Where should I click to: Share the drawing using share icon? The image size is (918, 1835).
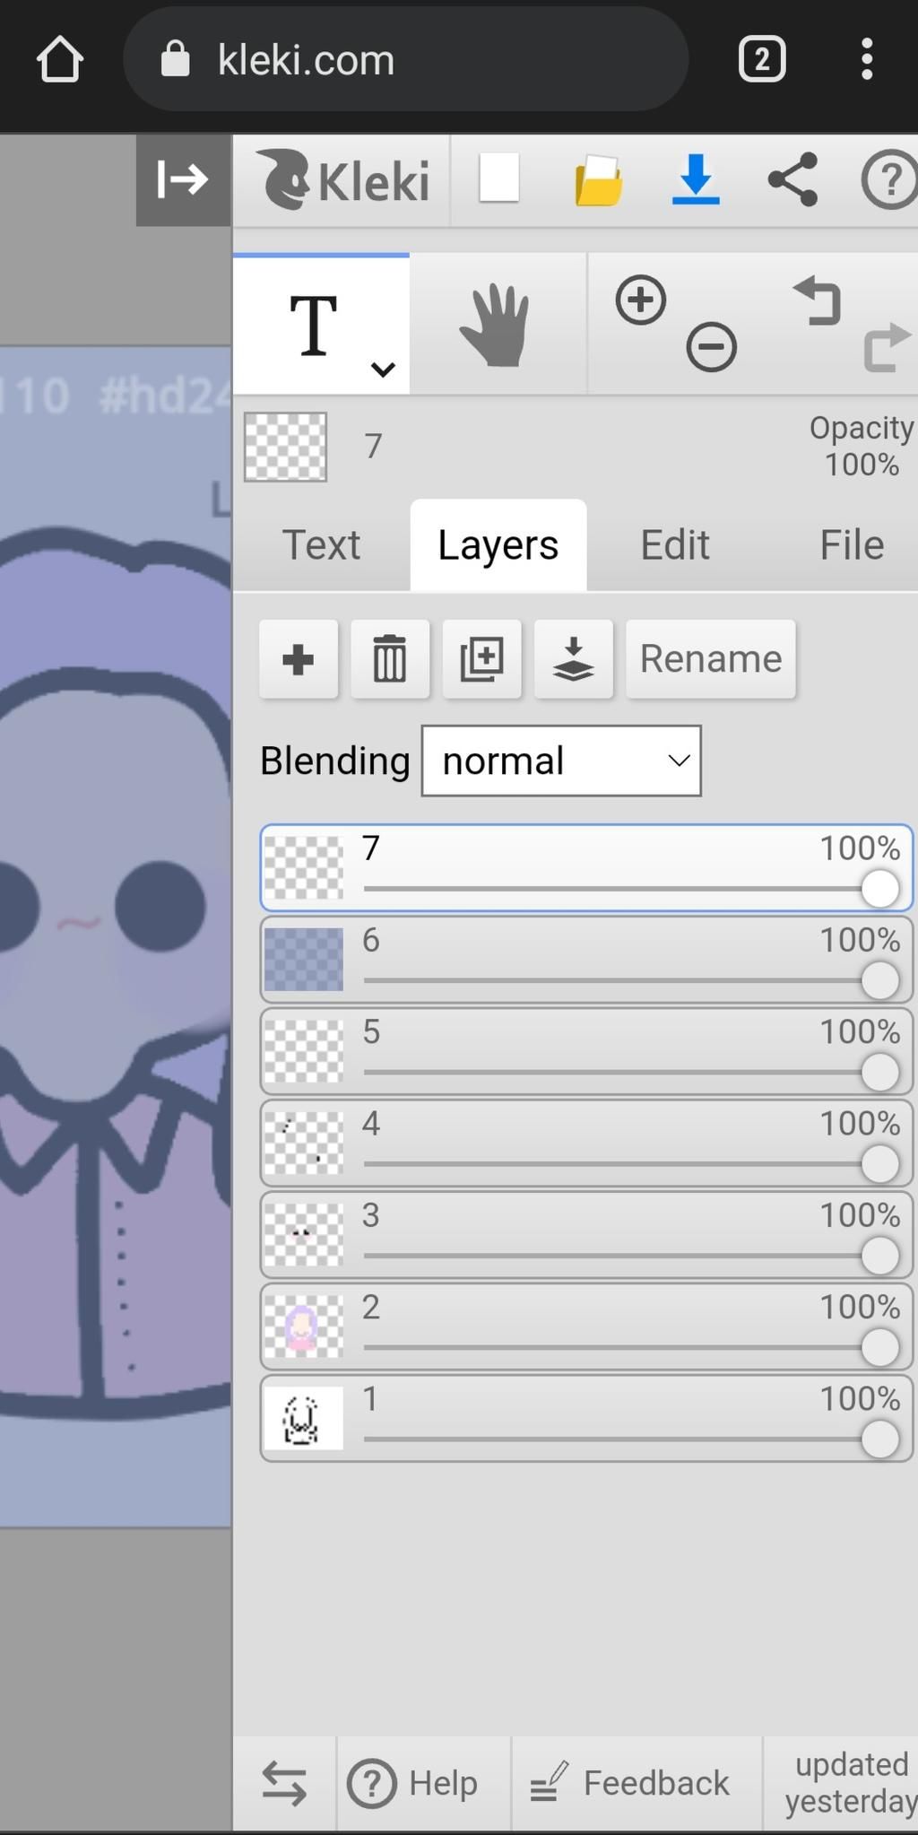793,179
